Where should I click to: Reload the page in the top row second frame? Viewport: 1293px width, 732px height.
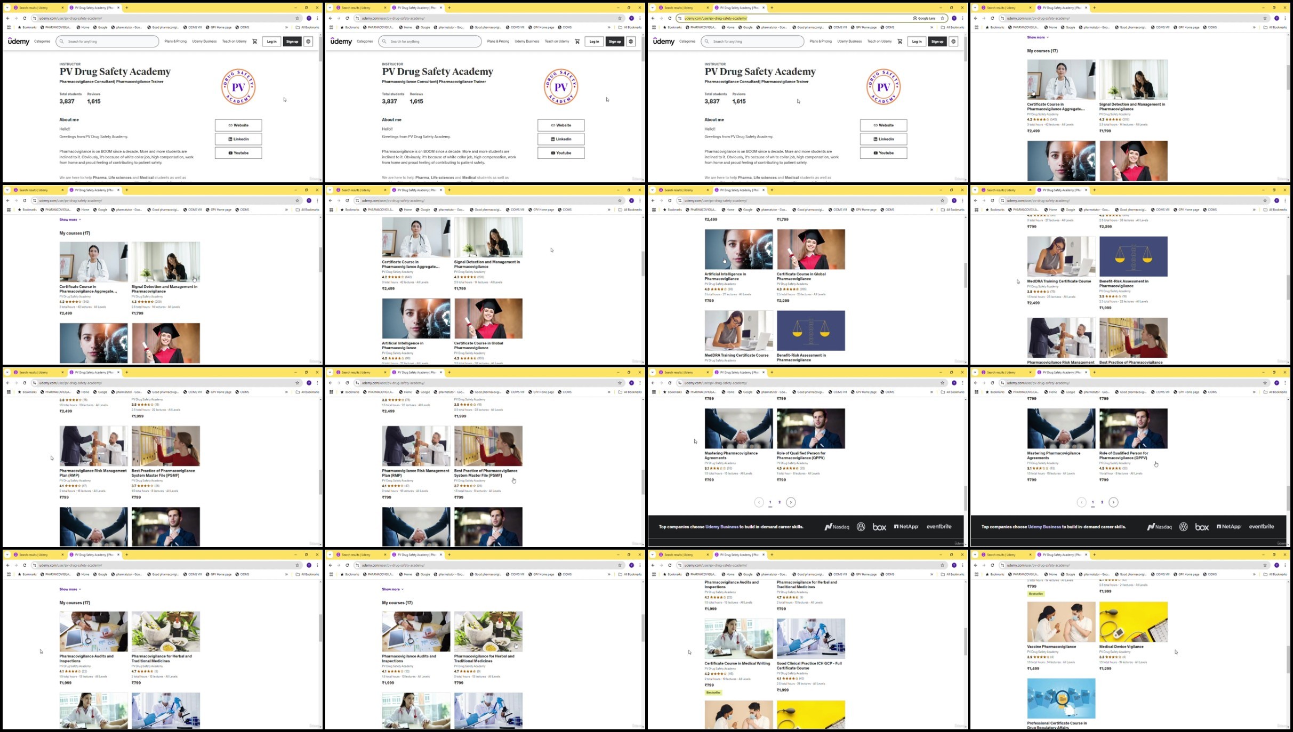pyautogui.click(x=347, y=18)
